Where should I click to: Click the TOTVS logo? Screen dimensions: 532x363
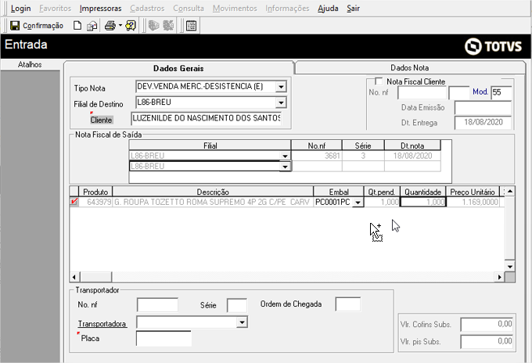(493, 46)
